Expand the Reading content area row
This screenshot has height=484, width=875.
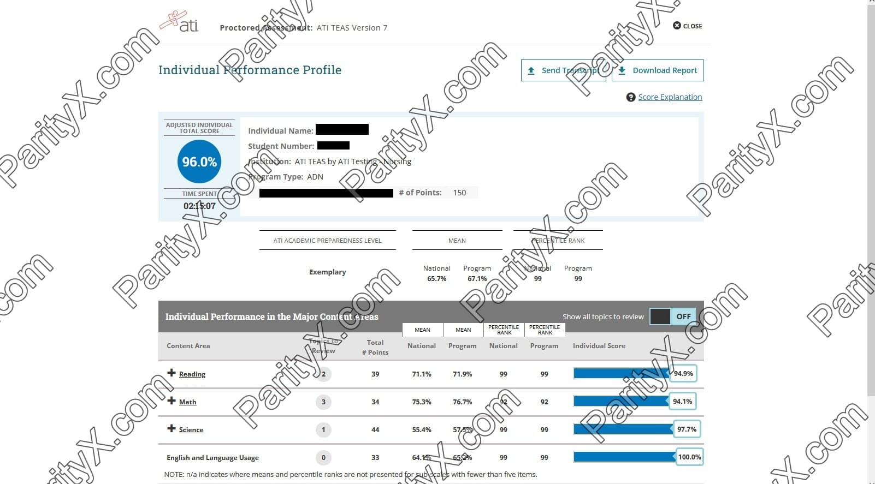pos(172,373)
